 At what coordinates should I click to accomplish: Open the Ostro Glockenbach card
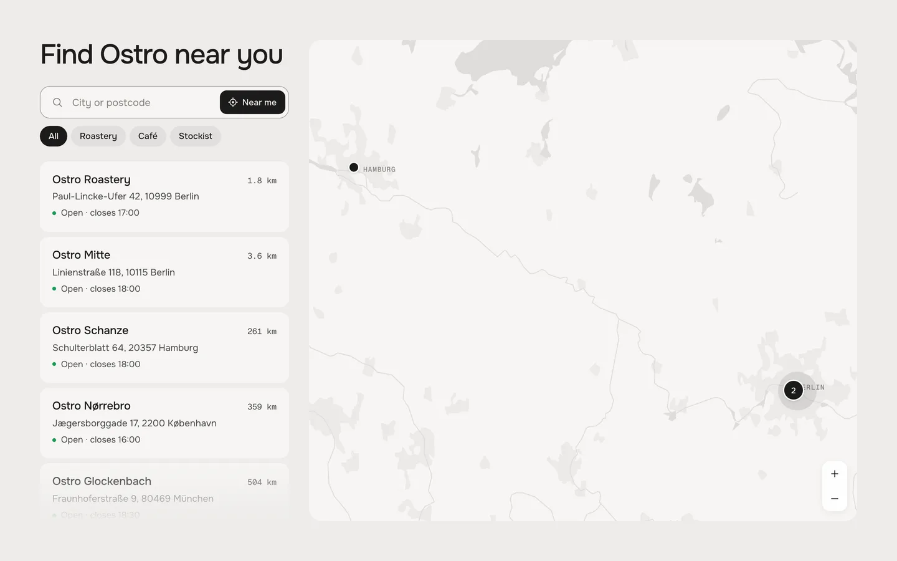[x=164, y=492]
